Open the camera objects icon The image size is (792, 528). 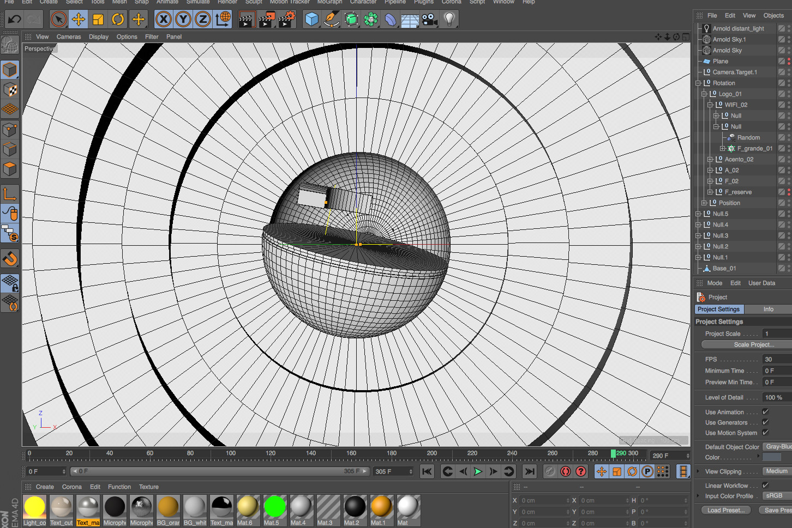[x=430, y=20]
